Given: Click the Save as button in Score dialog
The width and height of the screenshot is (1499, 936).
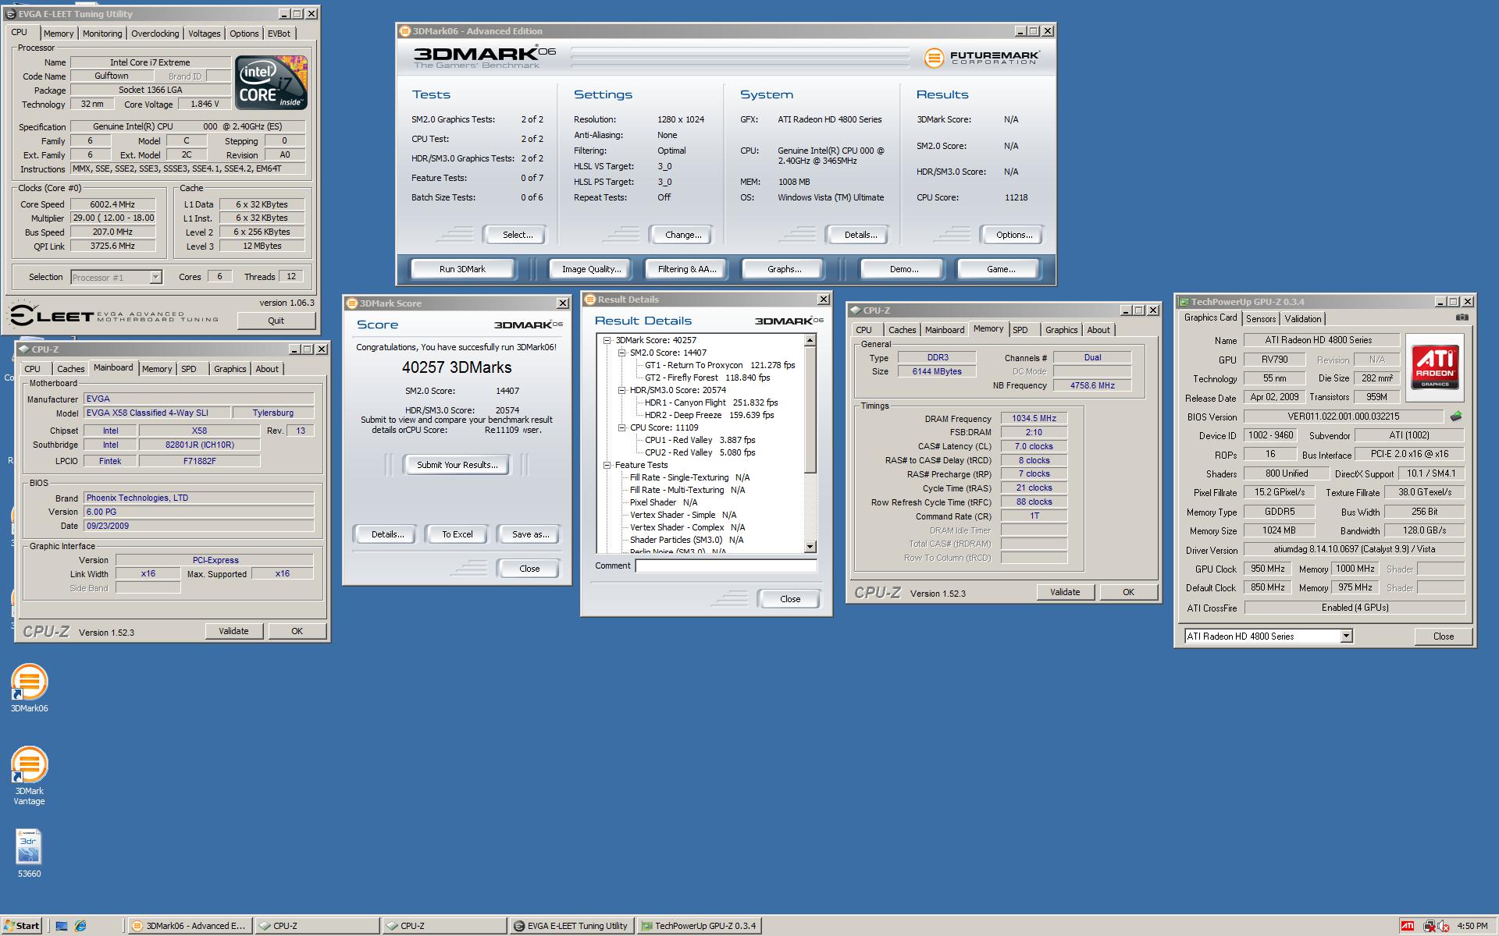Looking at the screenshot, I should [x=530, y=534].
